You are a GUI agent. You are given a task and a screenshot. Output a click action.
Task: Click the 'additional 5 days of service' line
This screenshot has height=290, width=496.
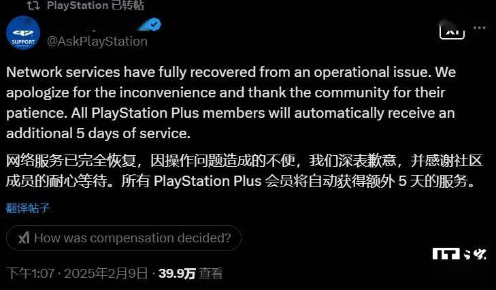pos(99,133)
